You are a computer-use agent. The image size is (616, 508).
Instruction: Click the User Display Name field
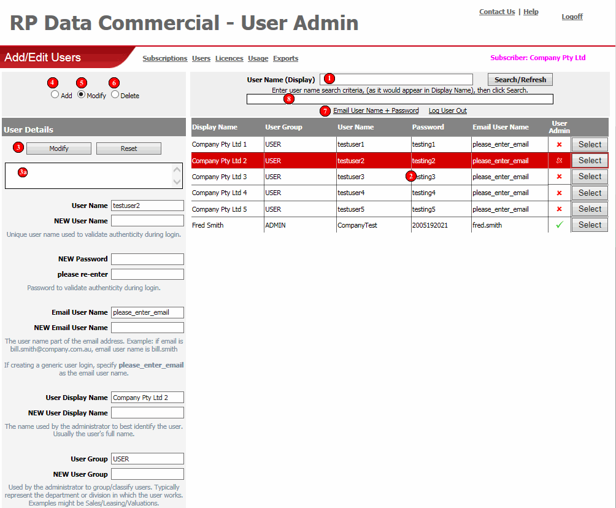point(147,398)
